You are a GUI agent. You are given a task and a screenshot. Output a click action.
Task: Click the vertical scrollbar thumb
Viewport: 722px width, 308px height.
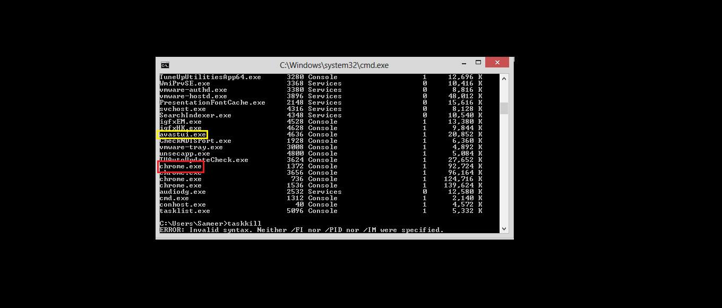click(504, 108)
